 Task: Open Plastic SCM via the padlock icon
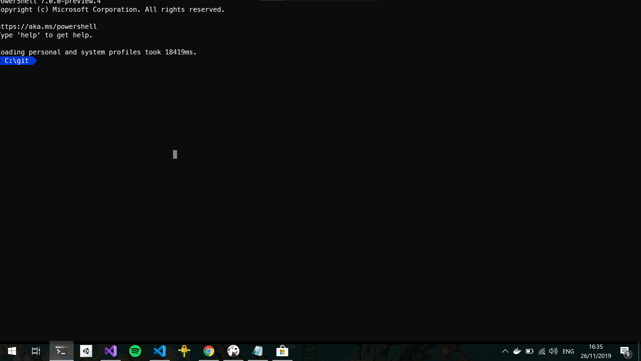[185, 351]
